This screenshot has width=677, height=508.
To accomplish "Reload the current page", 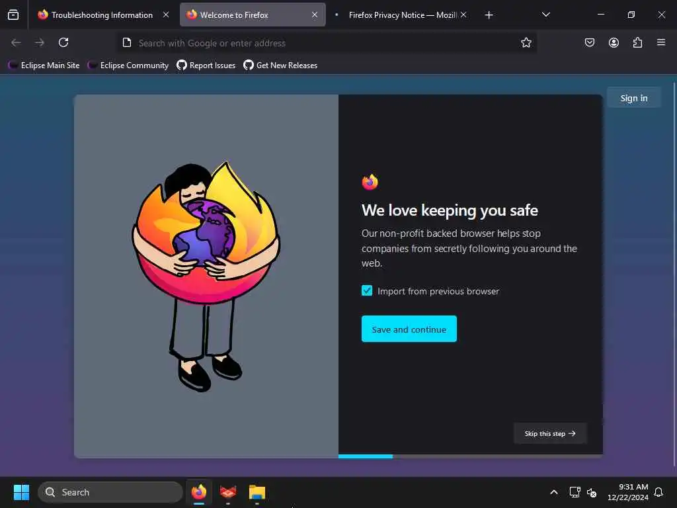I will [63, 42].
